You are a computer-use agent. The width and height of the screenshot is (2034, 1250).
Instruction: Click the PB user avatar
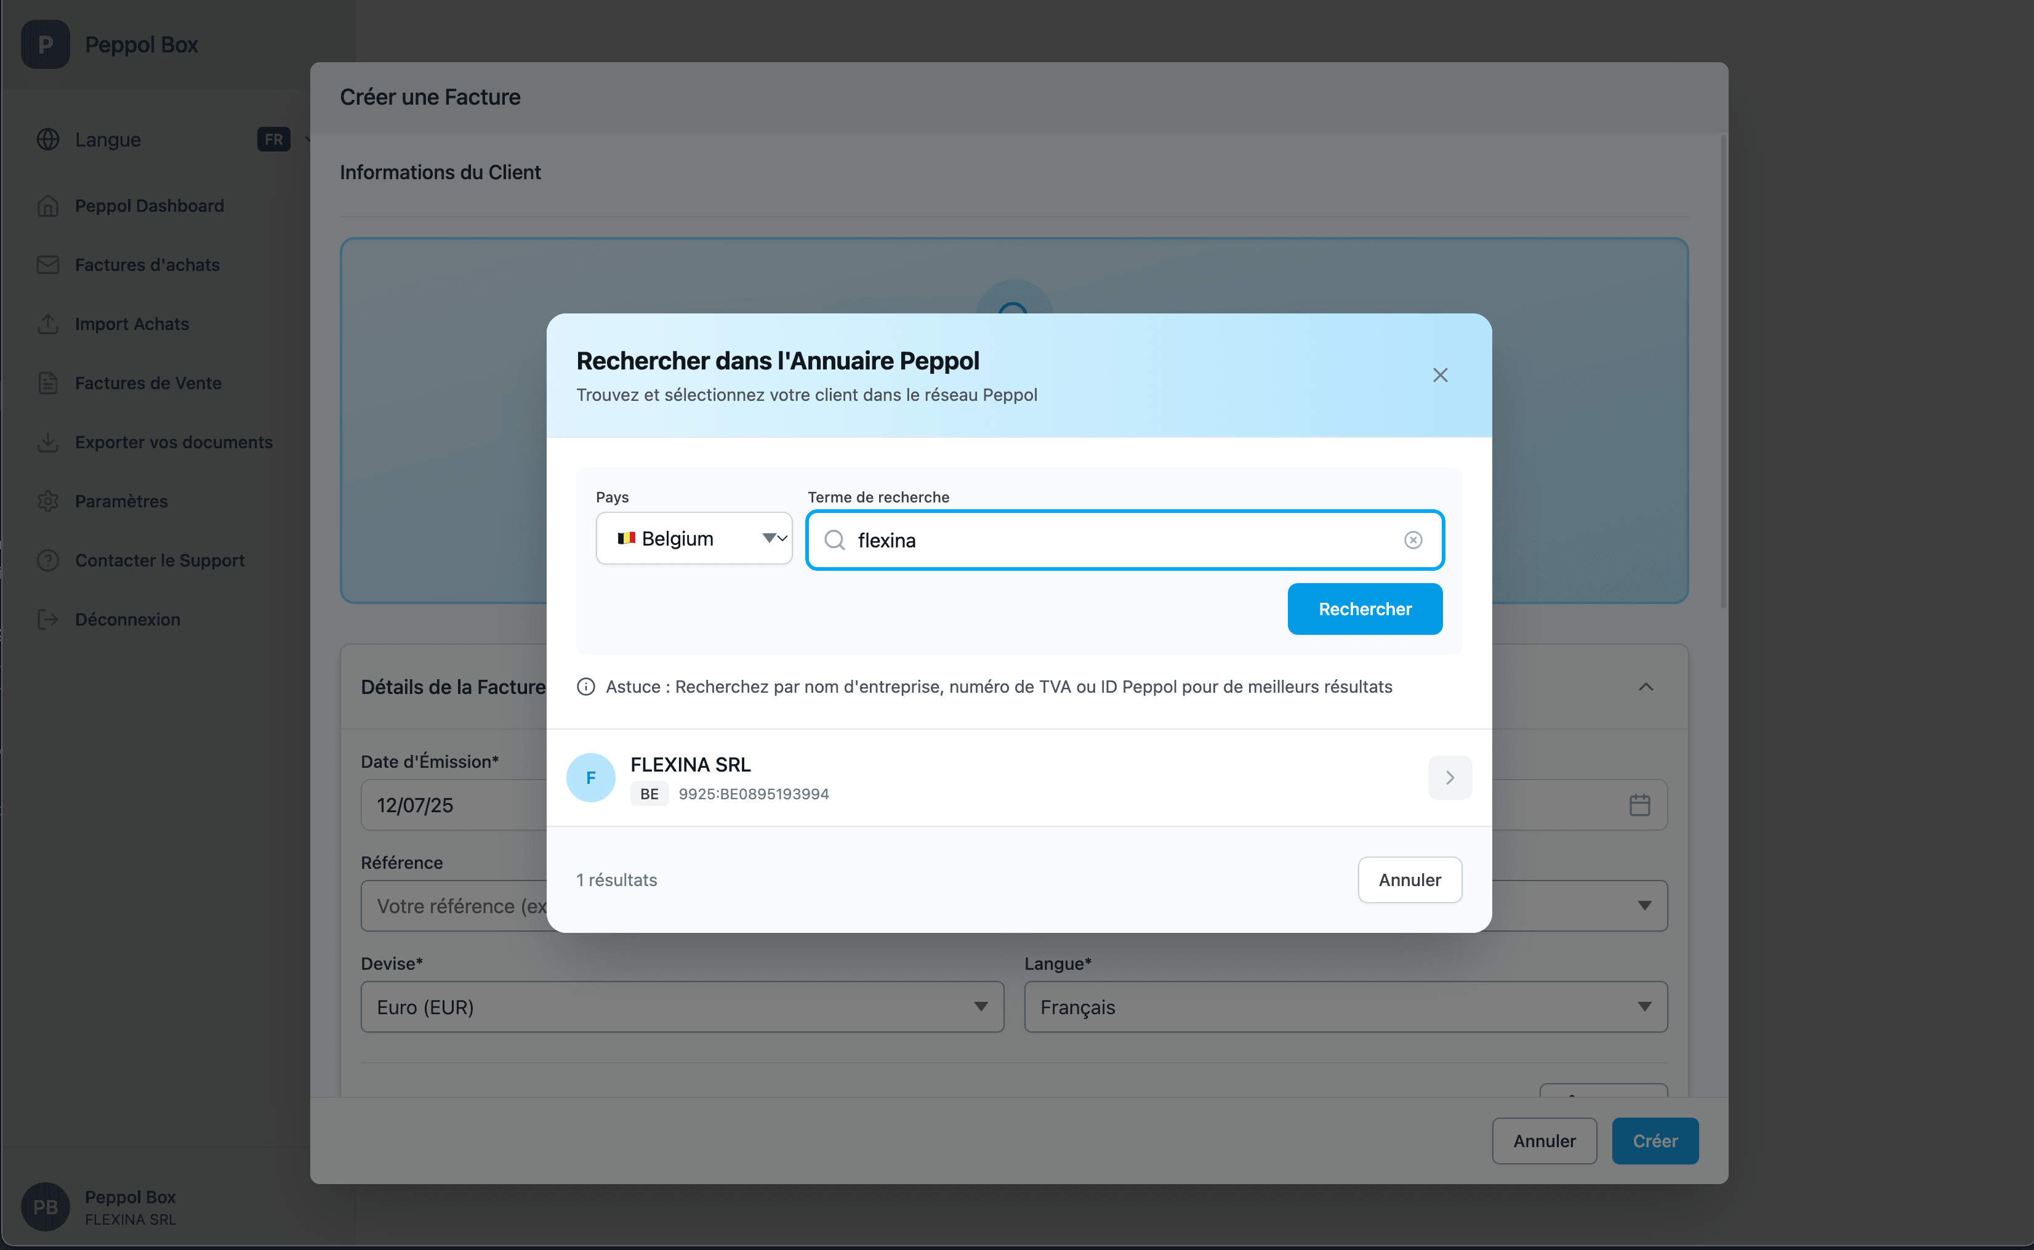44,1207
